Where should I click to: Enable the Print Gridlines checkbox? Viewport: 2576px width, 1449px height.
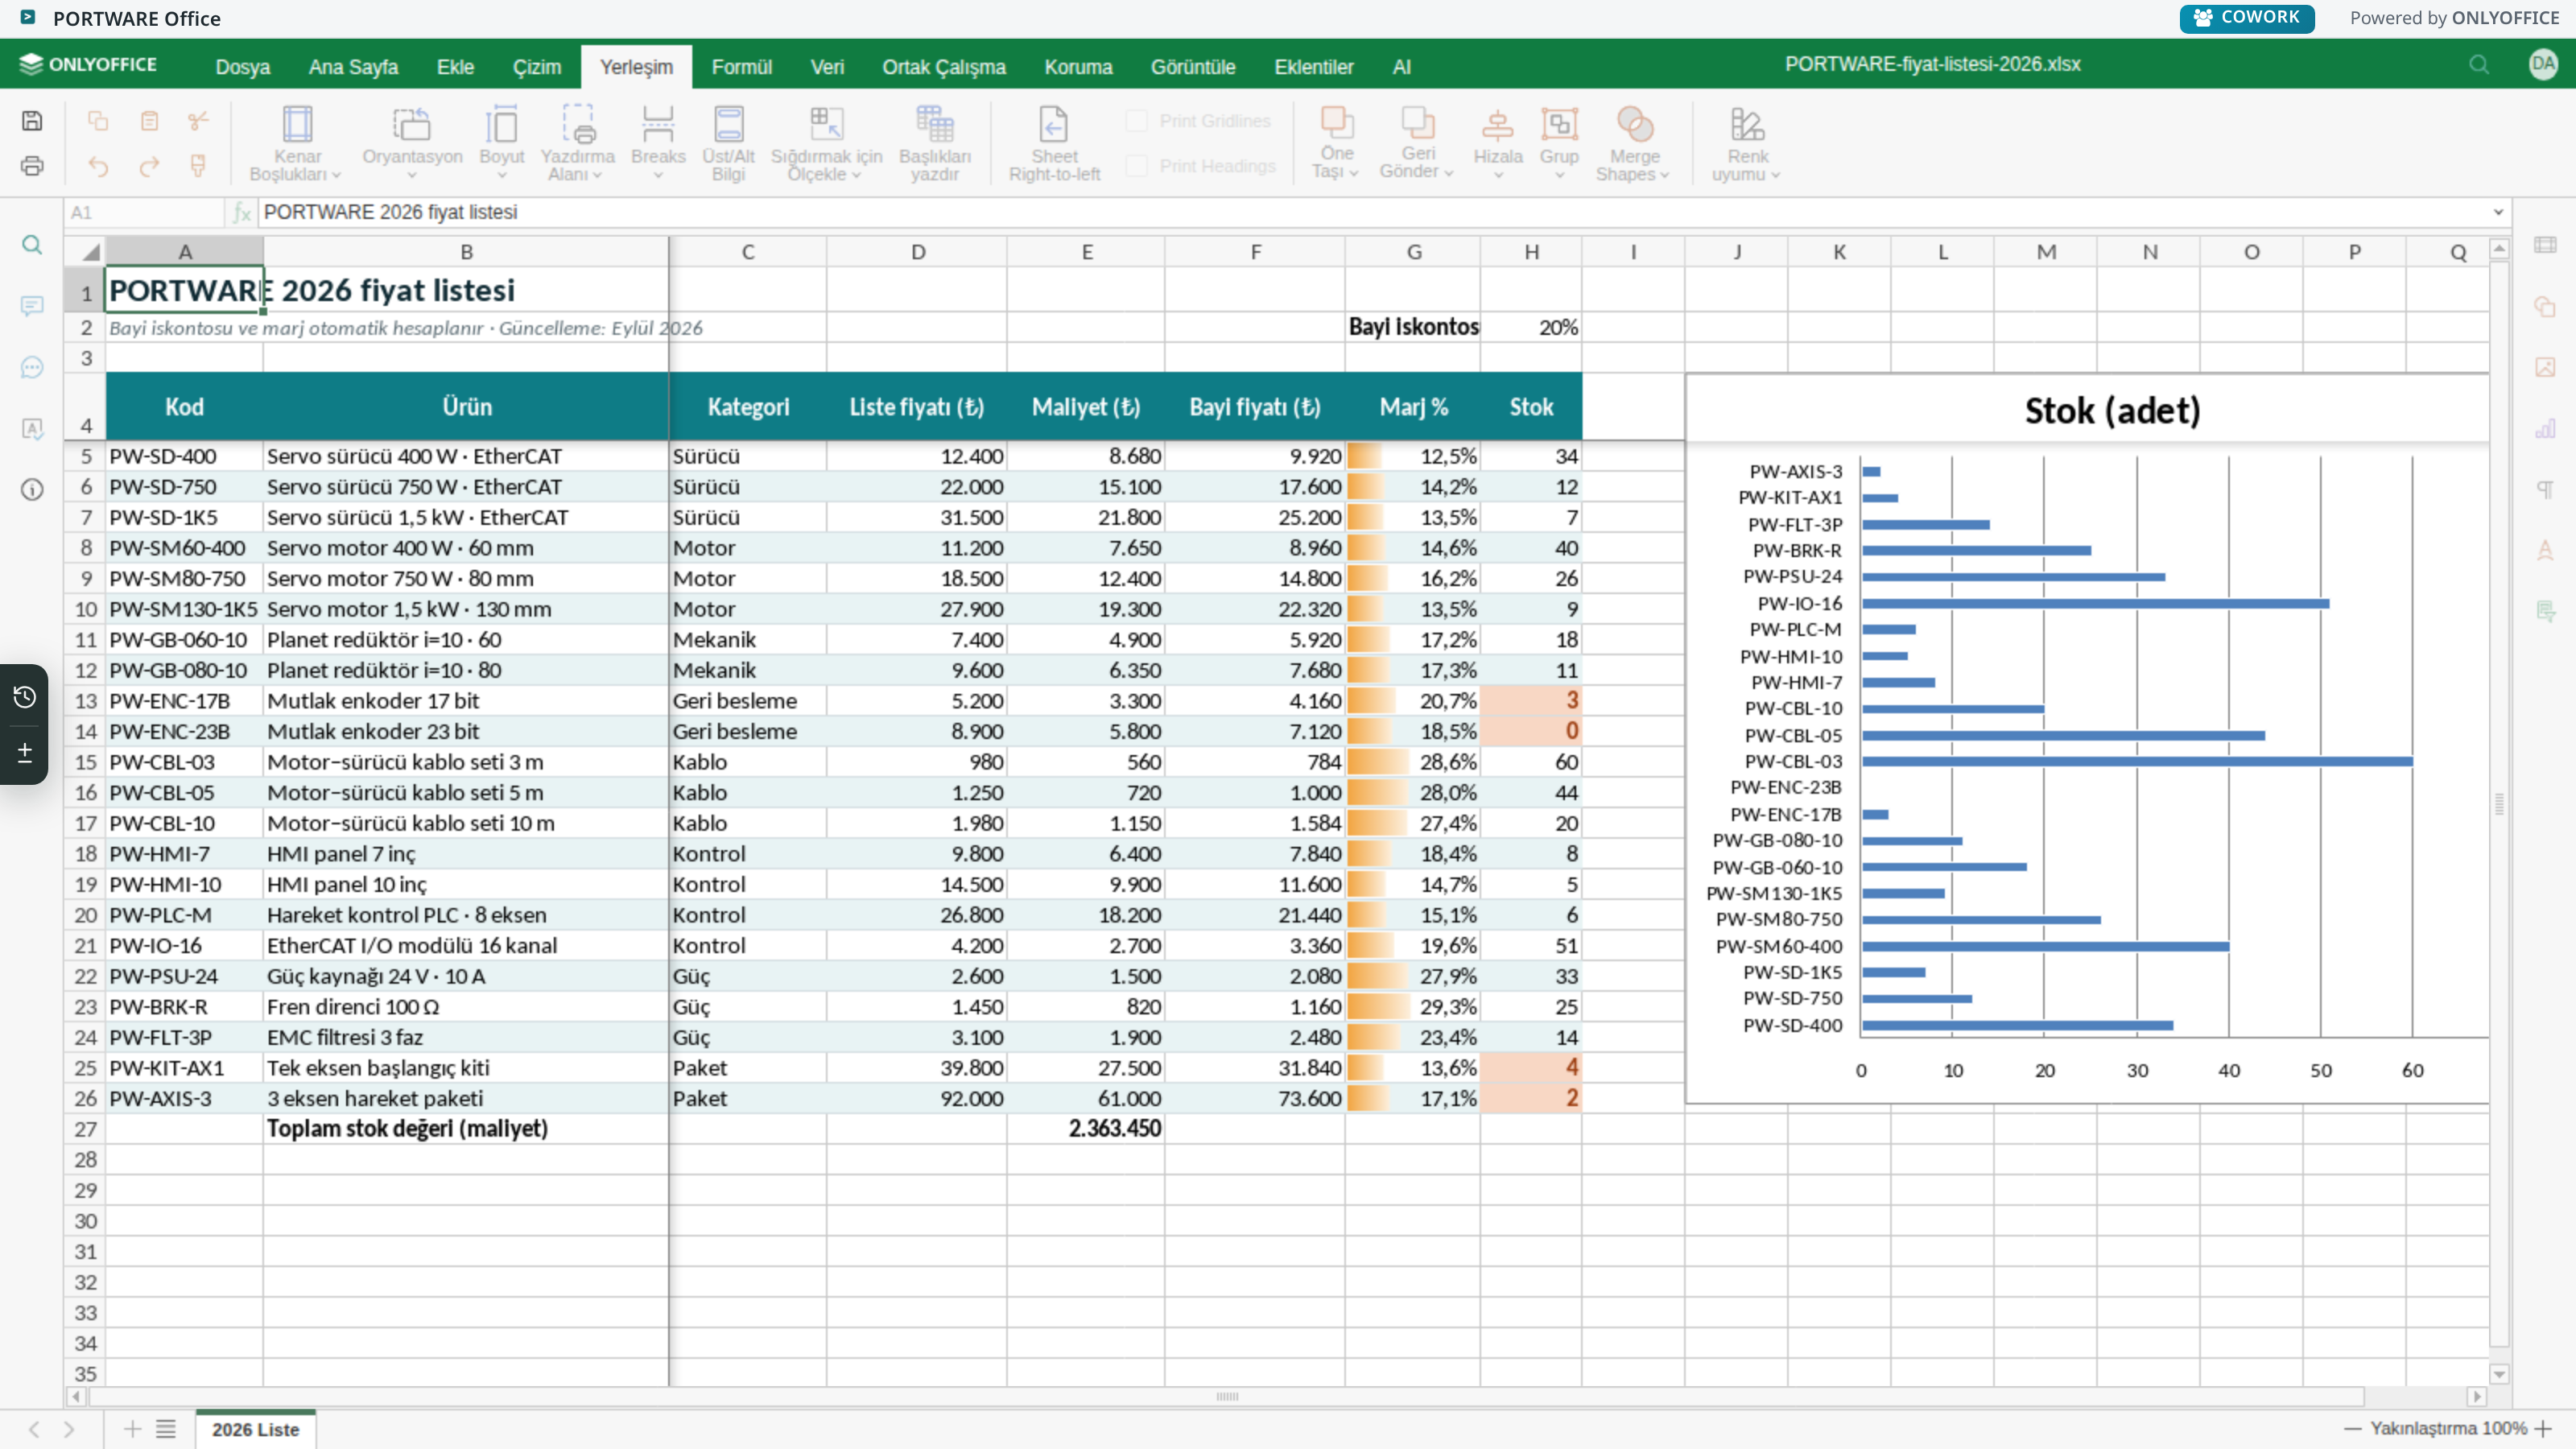coord(1136,121)
